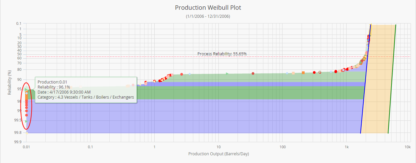The width and height of the screenshot is (416, 163).
Task: Click the Production:0.01 line in the tooltip
Action: point(53,82)
